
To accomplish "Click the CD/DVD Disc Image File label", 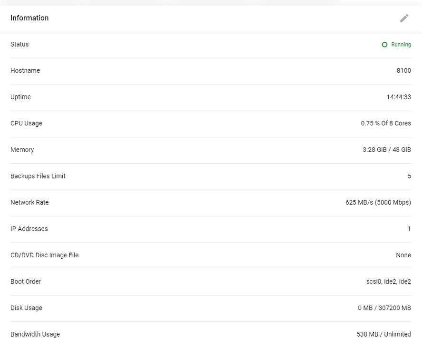I will click(45, 255).
